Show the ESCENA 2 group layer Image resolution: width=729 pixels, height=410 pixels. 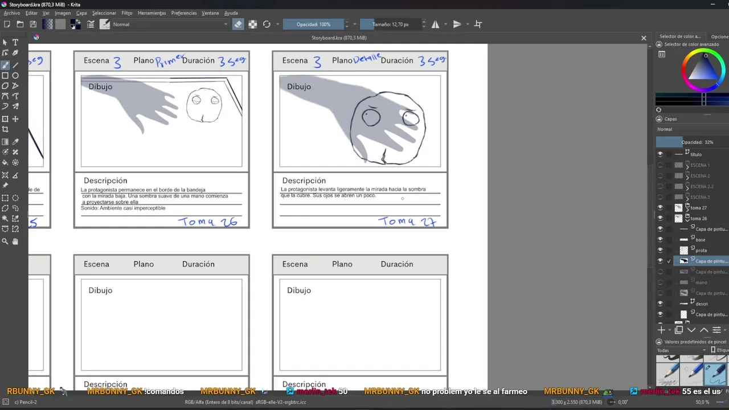pyautogui.click(x=660, y=175)
